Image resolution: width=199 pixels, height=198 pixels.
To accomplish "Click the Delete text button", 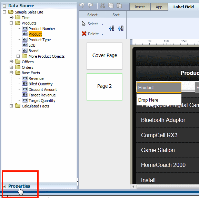I will click(x=93, y=34).
